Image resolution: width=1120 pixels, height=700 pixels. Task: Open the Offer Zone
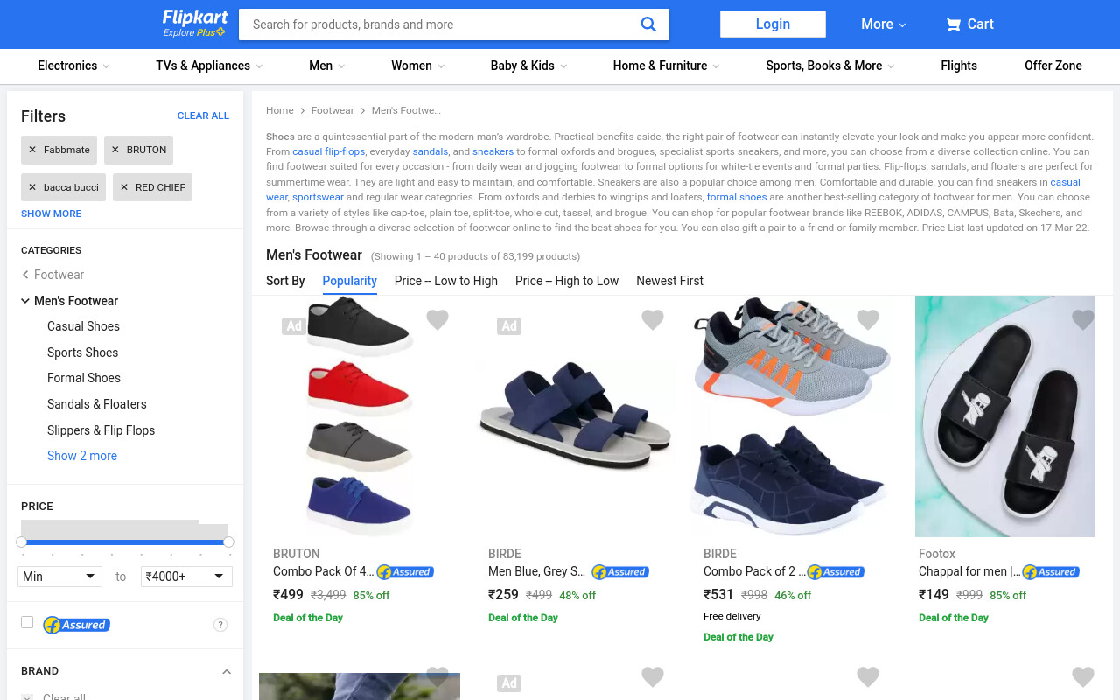1053,66
